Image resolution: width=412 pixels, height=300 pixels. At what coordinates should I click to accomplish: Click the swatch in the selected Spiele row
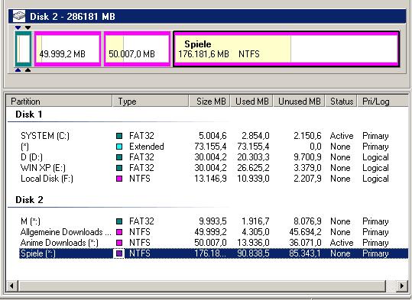(x=119, y=253)
